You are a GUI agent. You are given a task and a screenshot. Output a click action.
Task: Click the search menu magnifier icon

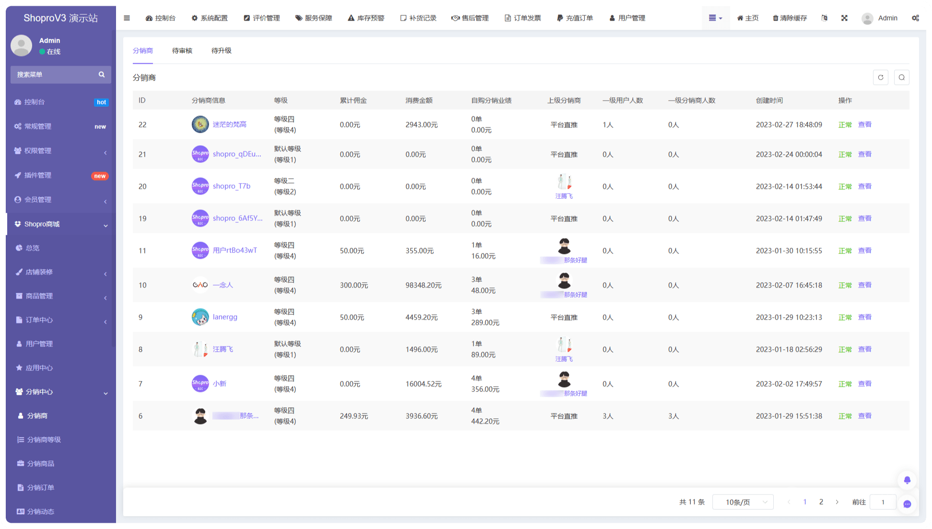tap(102, 75)
